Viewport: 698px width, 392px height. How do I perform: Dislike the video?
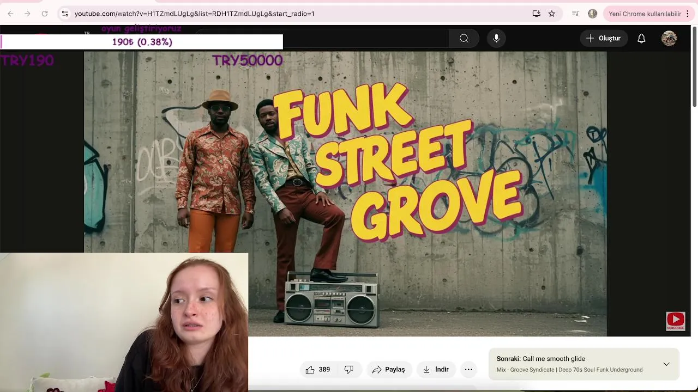point(349,370)
